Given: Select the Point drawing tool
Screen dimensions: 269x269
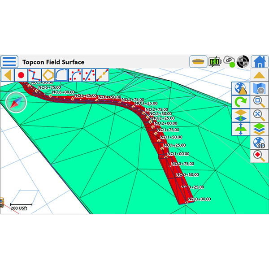Looking at the screenshot, I should point(21,75).
